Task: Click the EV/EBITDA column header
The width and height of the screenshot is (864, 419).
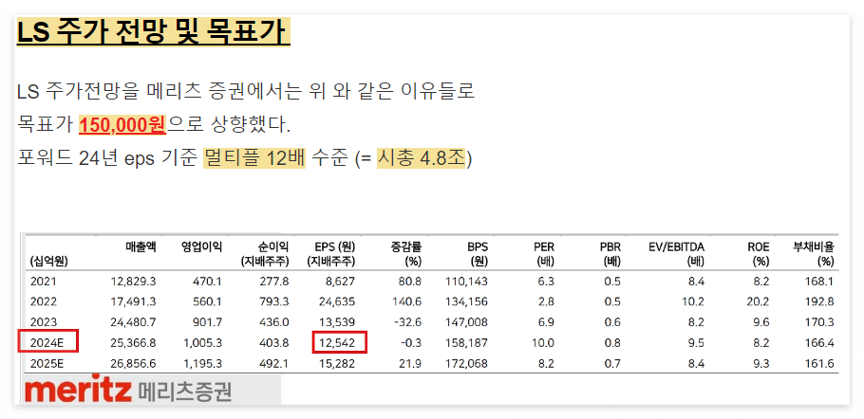Action: click(677, 254)
